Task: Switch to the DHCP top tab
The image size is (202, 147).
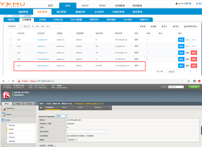Action: pyautogui.click(x=85, y=6)
